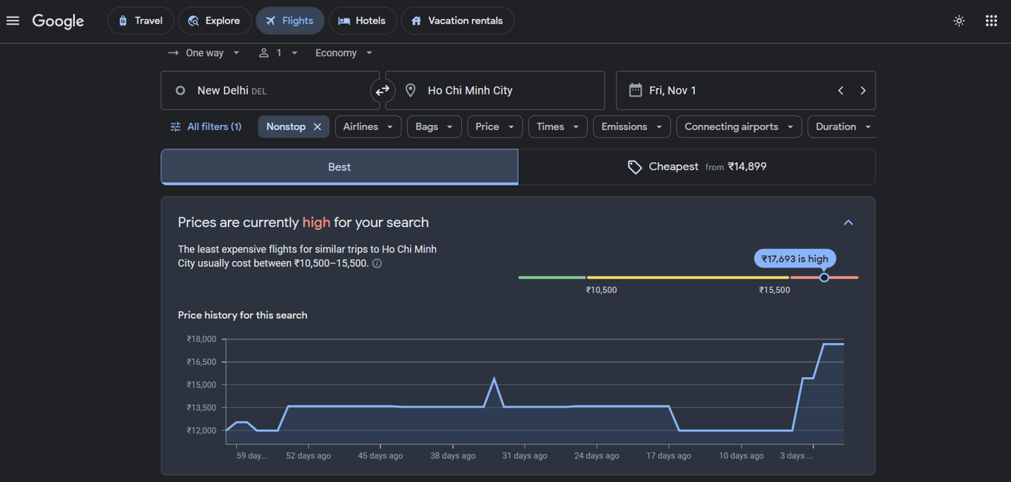Go to the previous departure date
Image resolution: width=1011 pixels, height=482 pixels.
pos(841,91)
